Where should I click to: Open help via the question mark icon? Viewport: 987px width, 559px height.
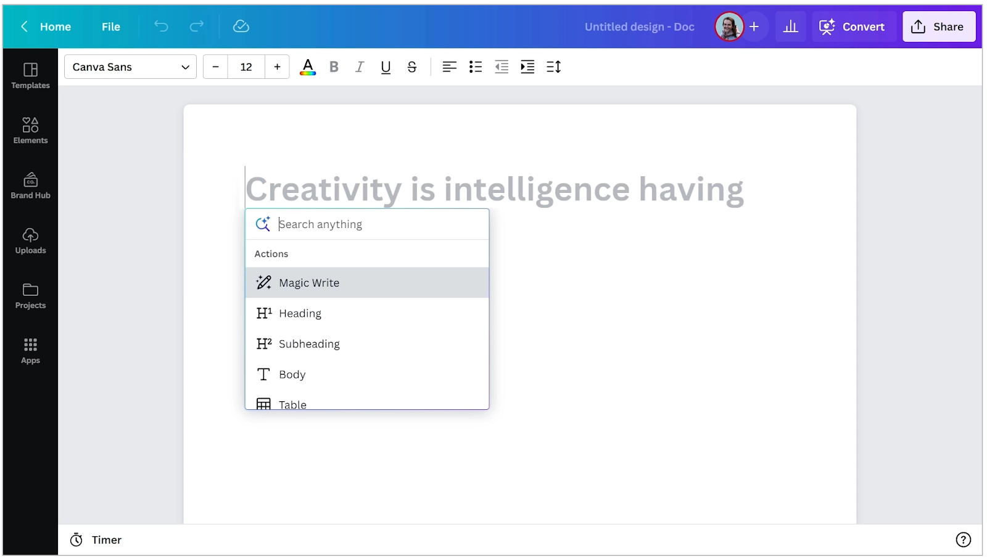pos(963,539)
